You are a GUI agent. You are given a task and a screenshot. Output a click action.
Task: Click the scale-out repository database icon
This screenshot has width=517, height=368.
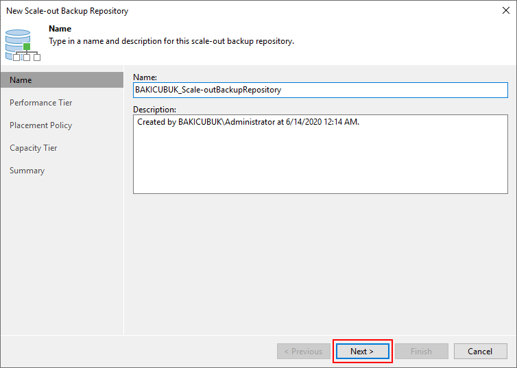click(x=23, y=45)
